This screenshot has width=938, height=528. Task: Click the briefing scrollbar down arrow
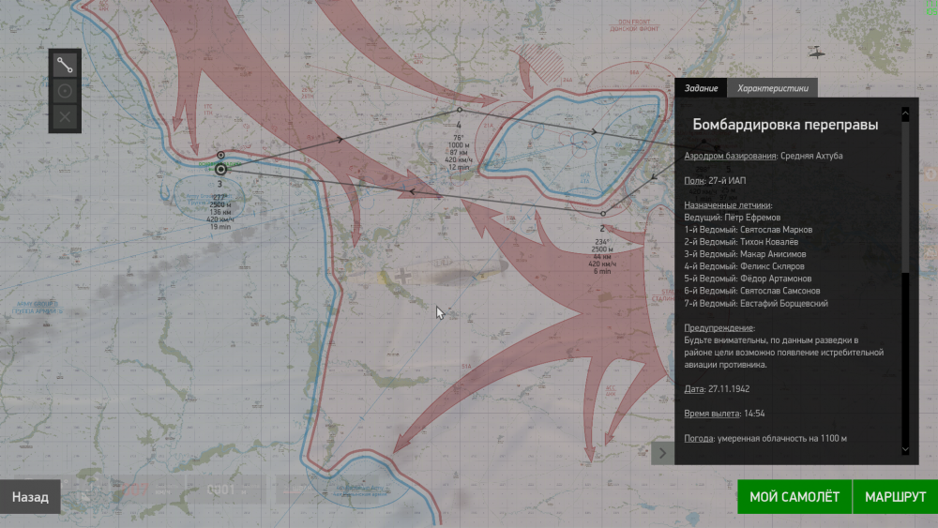pos(905,449)
